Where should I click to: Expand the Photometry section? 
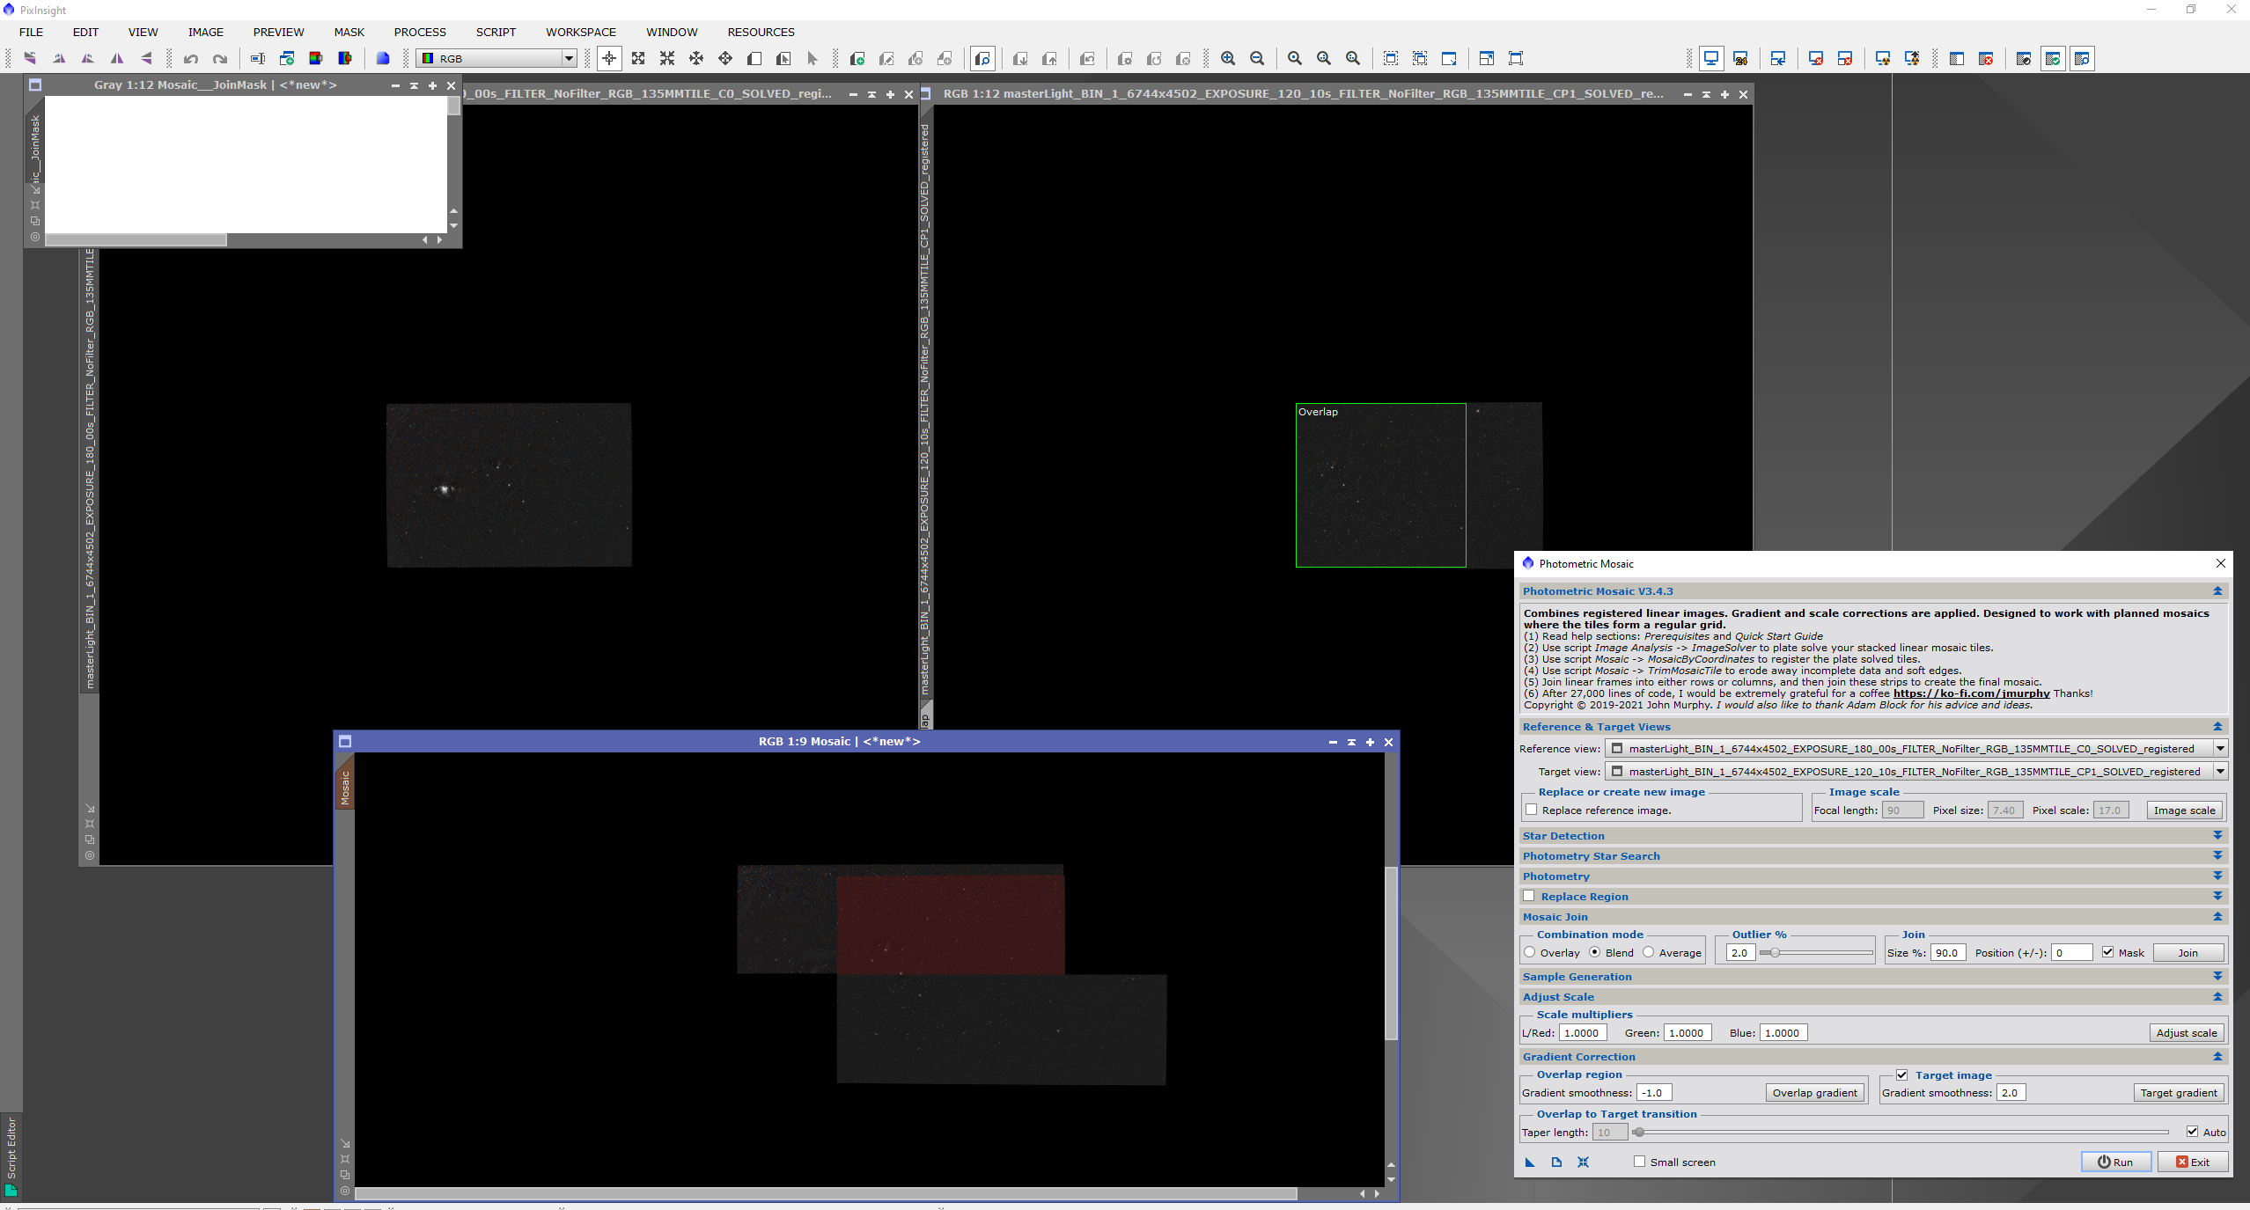coord(2217,876)
